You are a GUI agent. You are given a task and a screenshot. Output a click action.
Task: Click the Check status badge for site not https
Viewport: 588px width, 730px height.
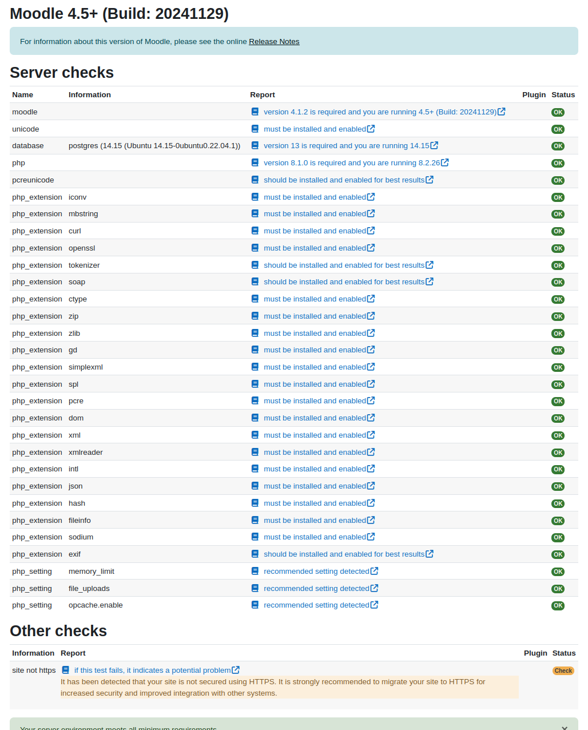point(563,671)
